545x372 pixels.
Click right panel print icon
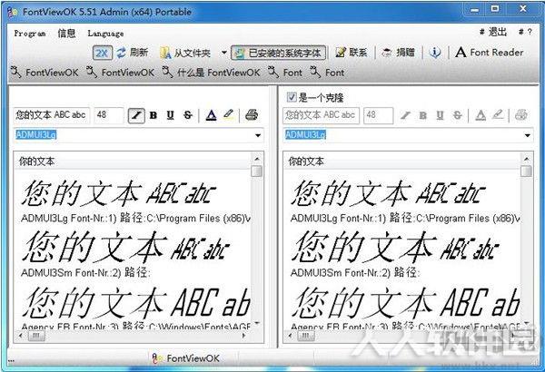pos(521,115)
